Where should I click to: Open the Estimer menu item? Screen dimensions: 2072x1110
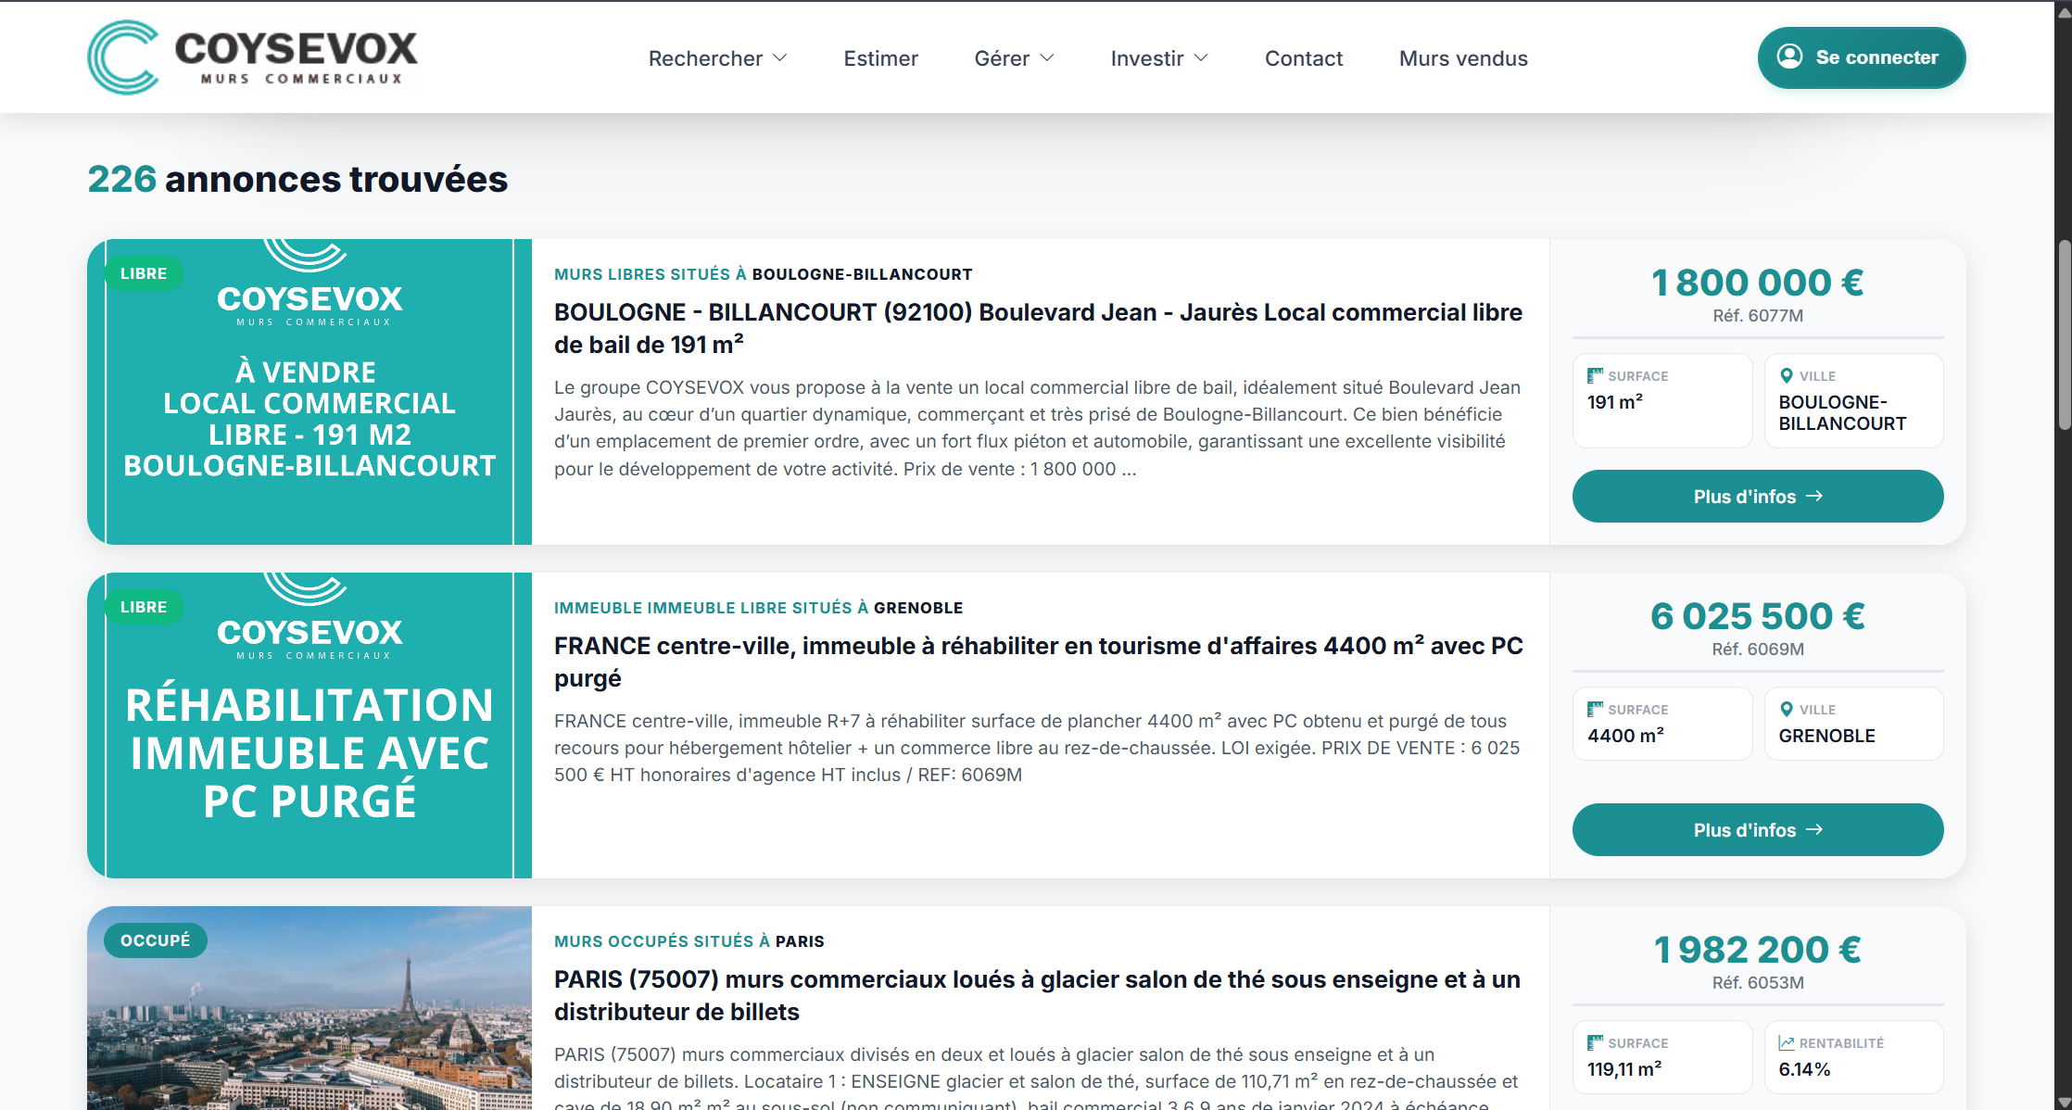[880, 58]
